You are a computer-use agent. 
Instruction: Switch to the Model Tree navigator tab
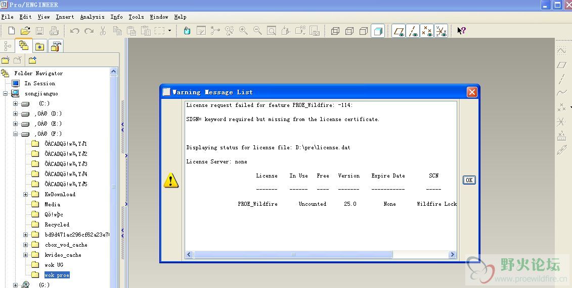coord(8,46)
